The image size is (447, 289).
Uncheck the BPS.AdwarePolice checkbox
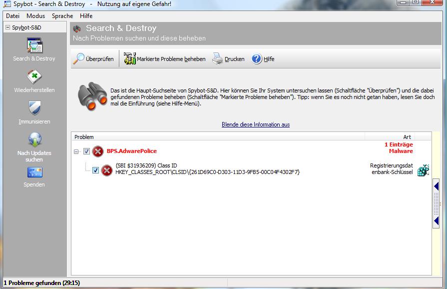(87, 151)
